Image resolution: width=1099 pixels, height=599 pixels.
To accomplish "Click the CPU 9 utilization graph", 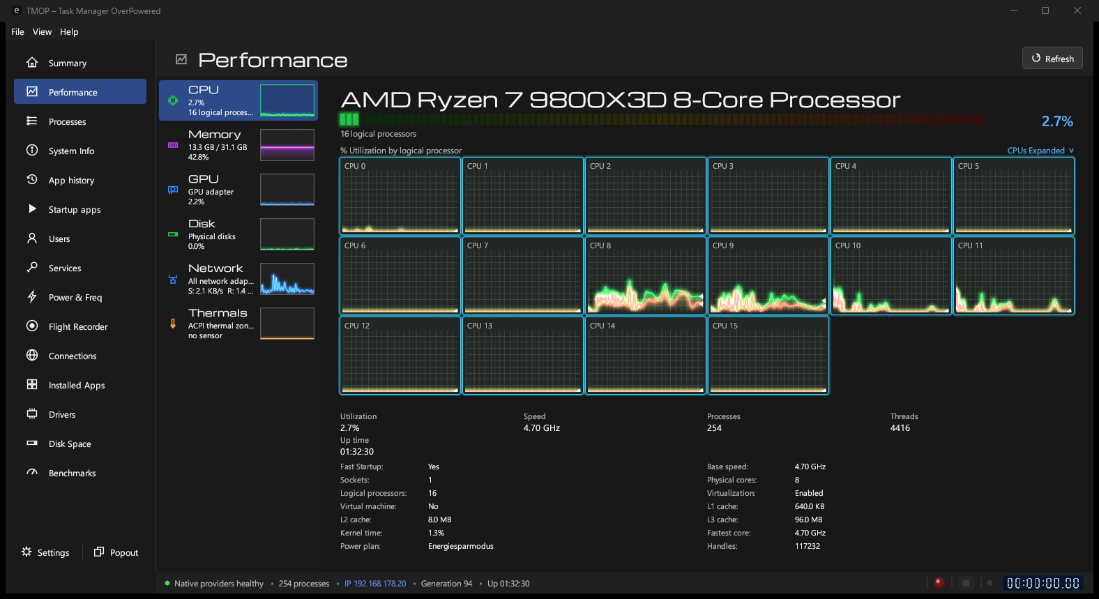I will (x=768, y=275).
